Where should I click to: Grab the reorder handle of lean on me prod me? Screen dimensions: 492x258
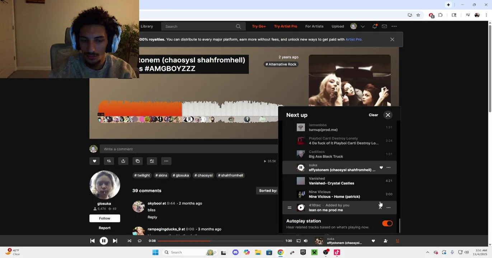289,207
